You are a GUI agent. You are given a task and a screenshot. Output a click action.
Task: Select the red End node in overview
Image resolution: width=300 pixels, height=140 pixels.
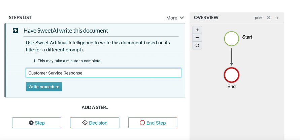point(231,75)
